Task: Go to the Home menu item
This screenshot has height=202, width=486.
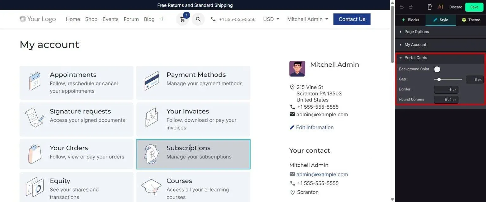Action: click(x=73, y=19)
